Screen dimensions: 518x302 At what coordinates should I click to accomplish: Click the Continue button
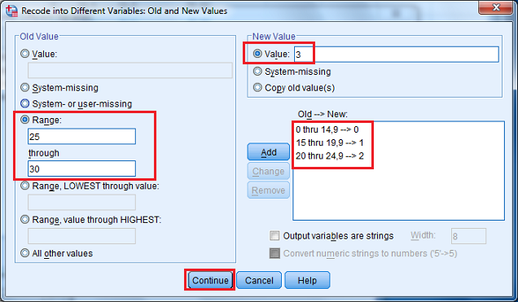pos(210,280)
